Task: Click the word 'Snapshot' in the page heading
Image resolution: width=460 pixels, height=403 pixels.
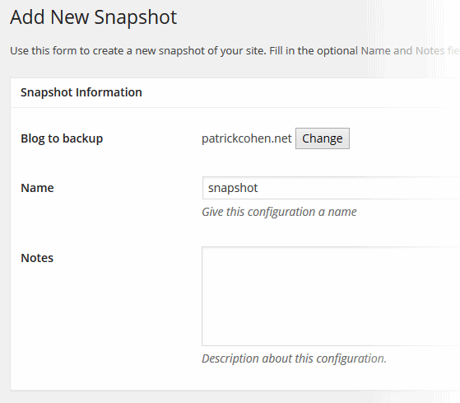Action: 136,17
